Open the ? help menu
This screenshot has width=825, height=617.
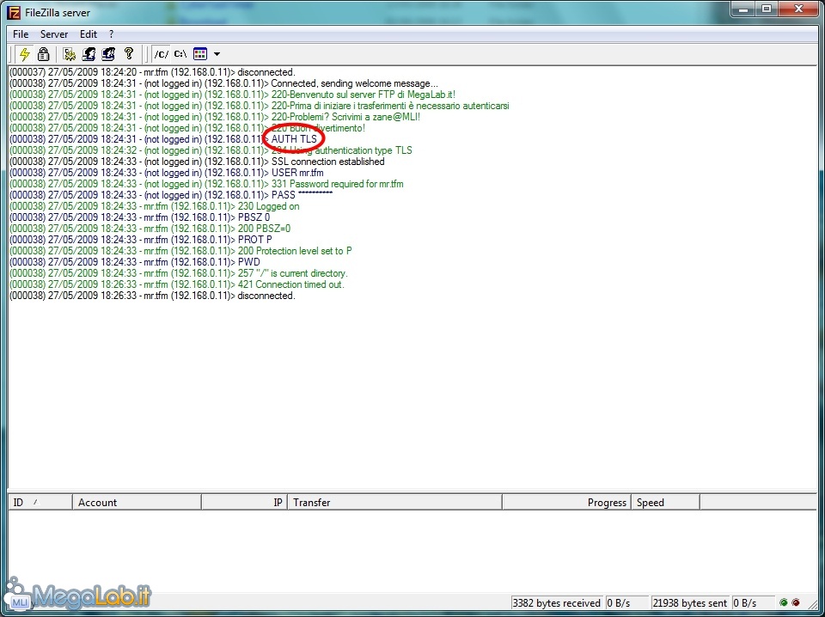pos(111,34)
